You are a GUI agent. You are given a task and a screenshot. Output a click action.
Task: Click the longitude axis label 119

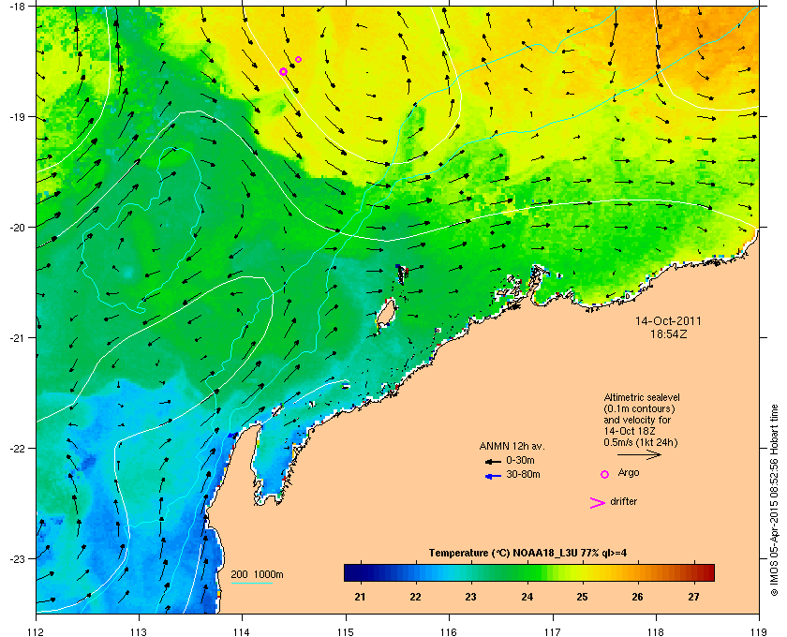[x=760, y=631]
